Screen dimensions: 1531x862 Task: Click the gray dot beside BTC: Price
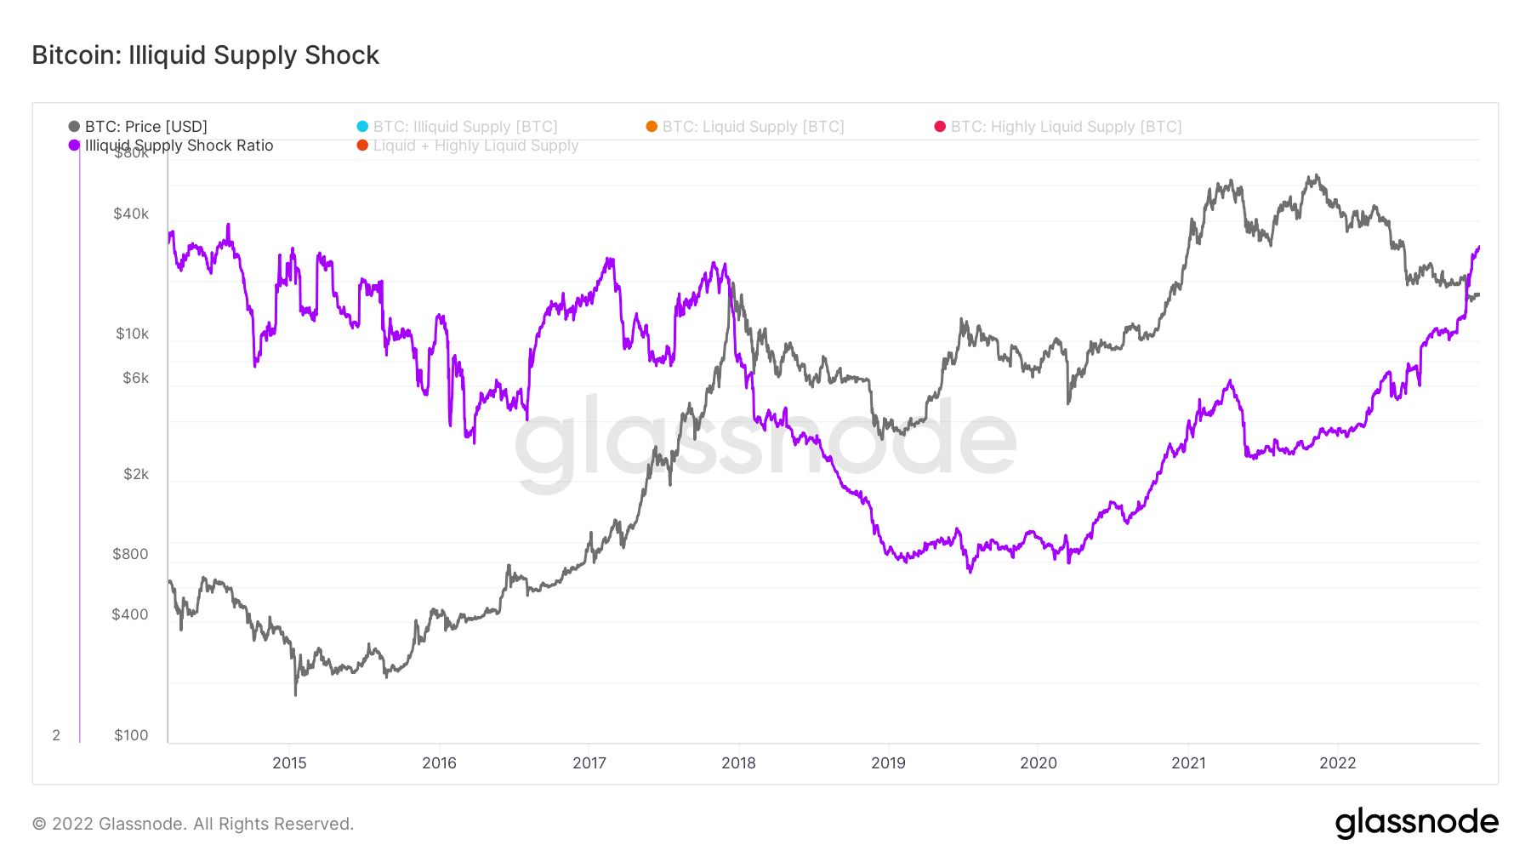[74, 127]
